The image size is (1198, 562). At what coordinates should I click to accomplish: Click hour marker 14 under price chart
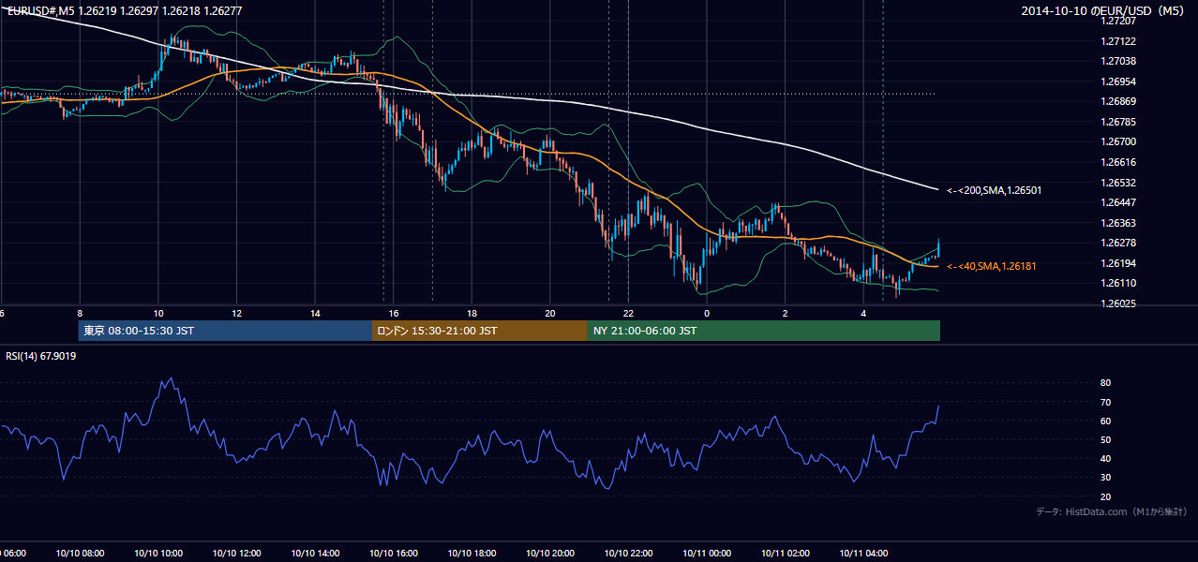coord(315,313)
